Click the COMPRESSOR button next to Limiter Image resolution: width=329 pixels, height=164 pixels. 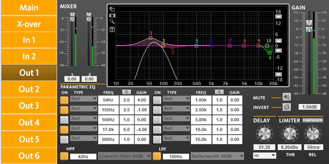click(x=313, y=120)
